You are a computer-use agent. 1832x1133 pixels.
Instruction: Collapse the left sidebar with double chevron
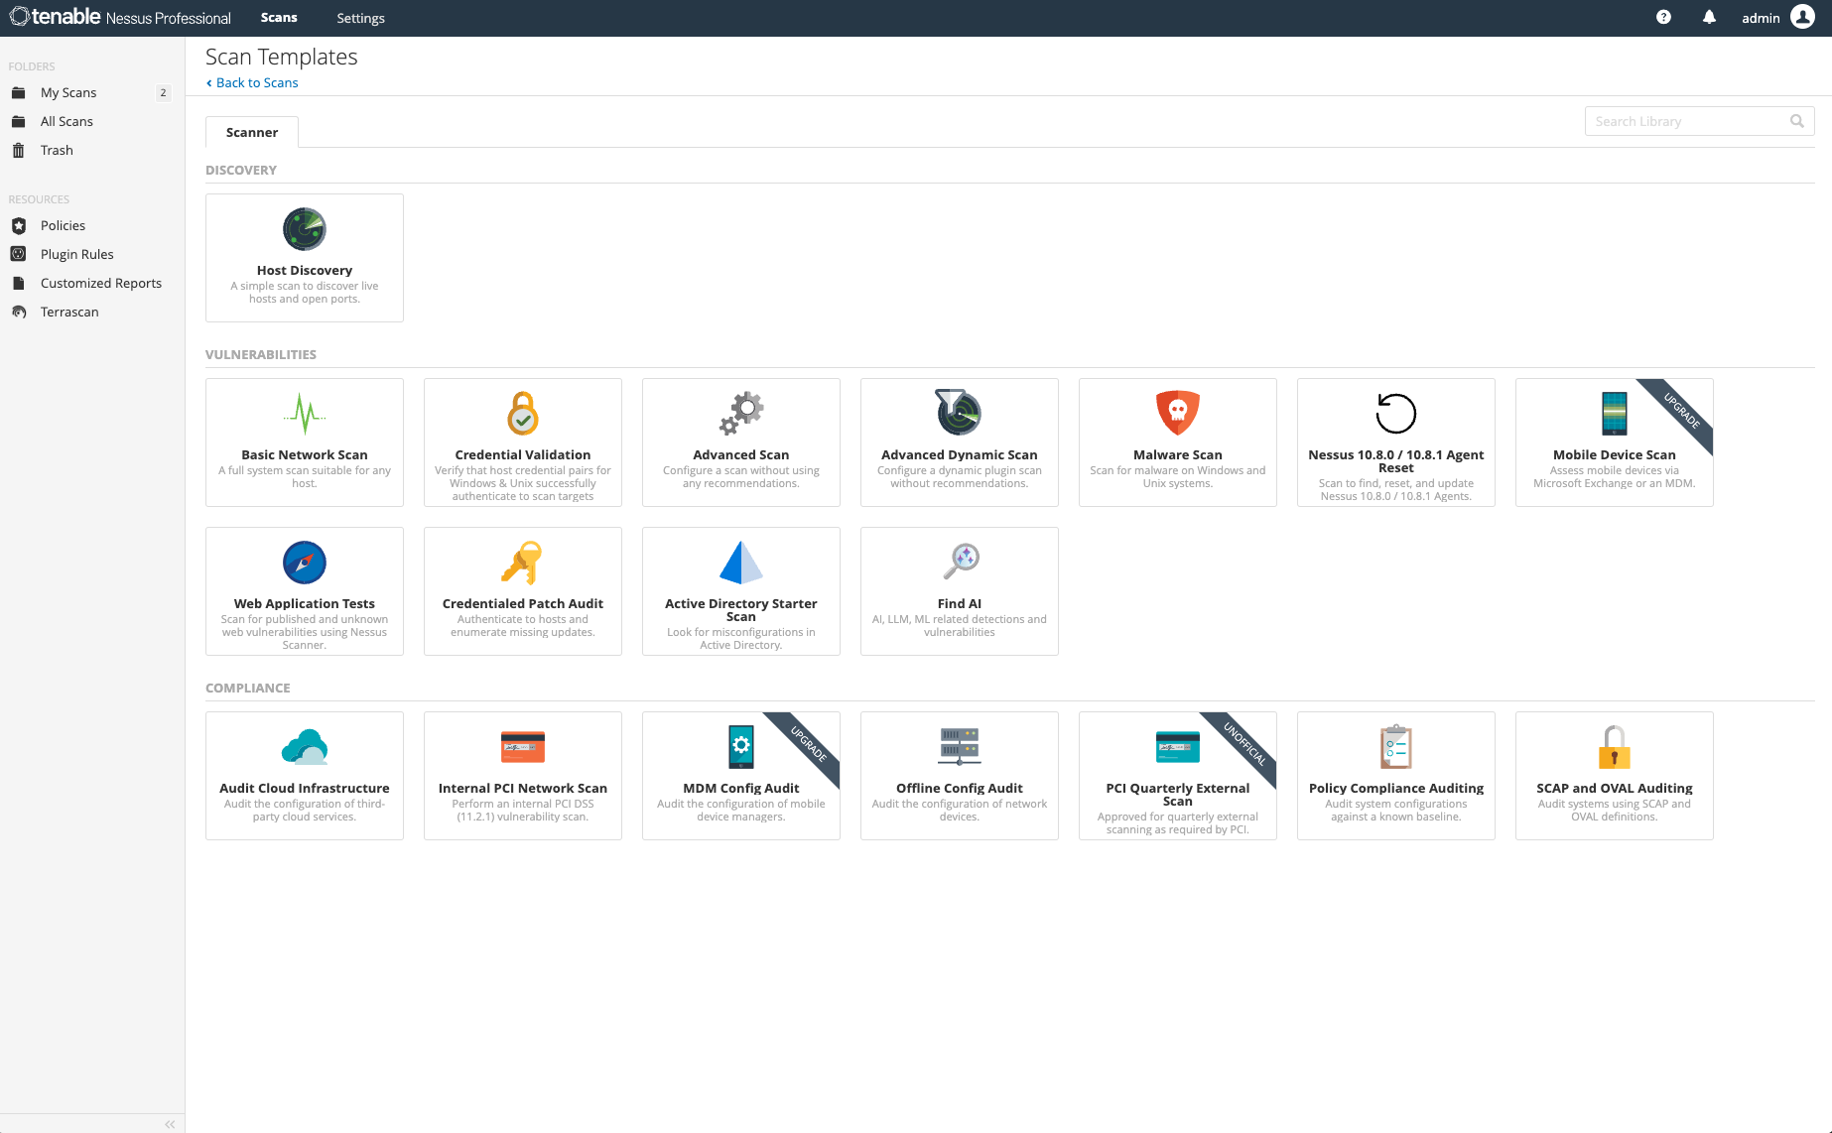[x=170, y=1124]
